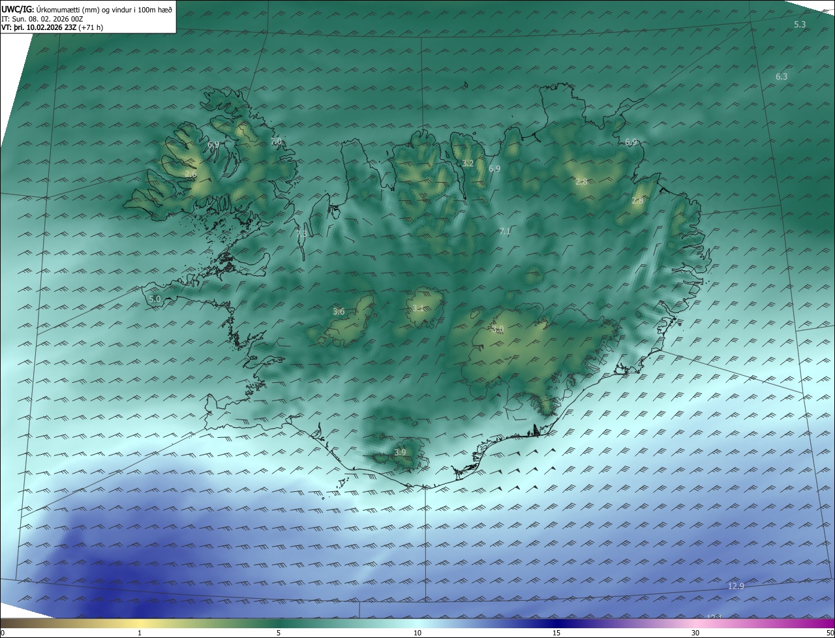The height and width of the screenshot is (638, 835).
Task: Click the 5.0 value label on the western peninsula
Action: coord(155,299)
